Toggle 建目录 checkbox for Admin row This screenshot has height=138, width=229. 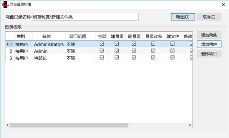pos(117,51)
